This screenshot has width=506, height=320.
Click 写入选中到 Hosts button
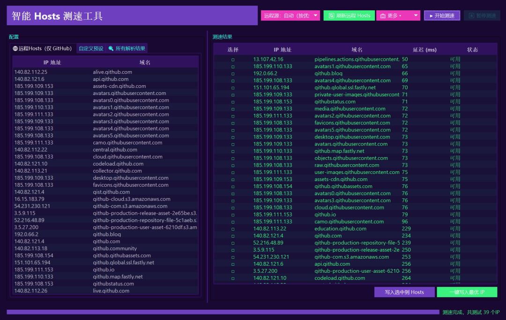click(404, 292)
